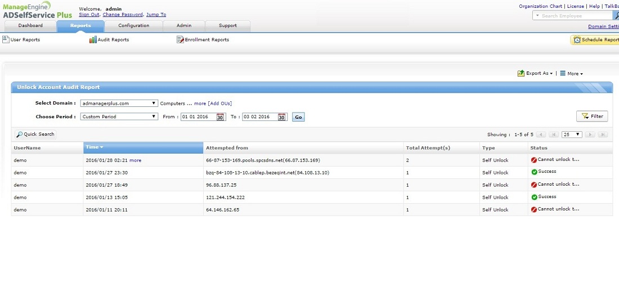This screenshot has height=287, width=619.
Task: Select the bzq-84-108-13-10.cablep.bezeqint.net cell
Action: click(x=303, y=173)
